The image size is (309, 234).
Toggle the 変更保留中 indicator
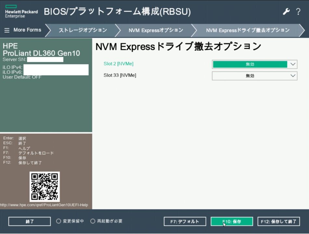(x=58, y=221)
